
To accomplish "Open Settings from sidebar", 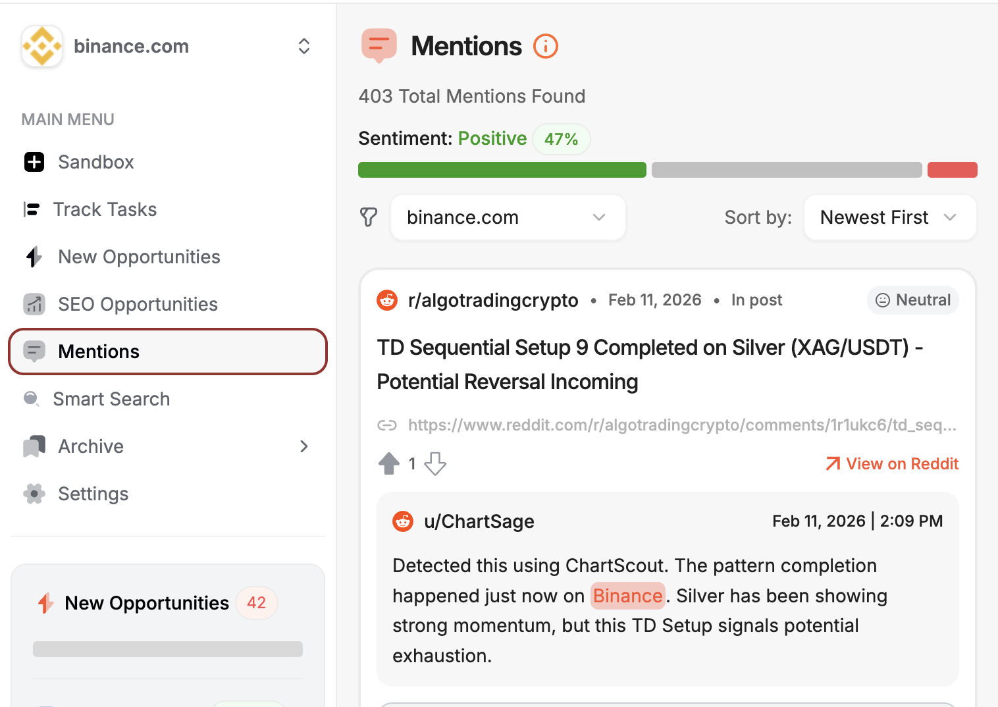I will 93,494.
